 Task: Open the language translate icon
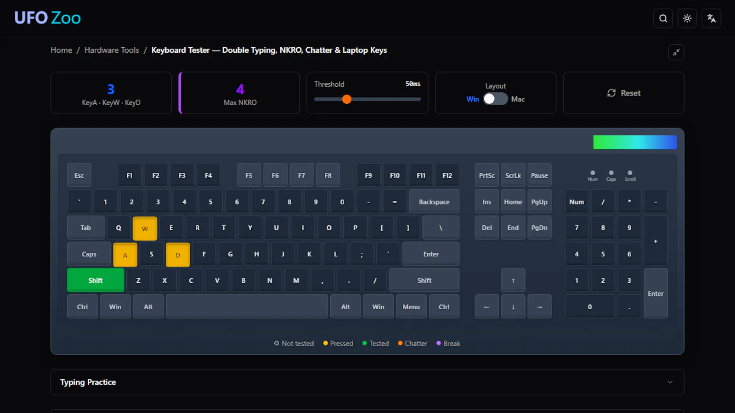(x=711, y=18)
